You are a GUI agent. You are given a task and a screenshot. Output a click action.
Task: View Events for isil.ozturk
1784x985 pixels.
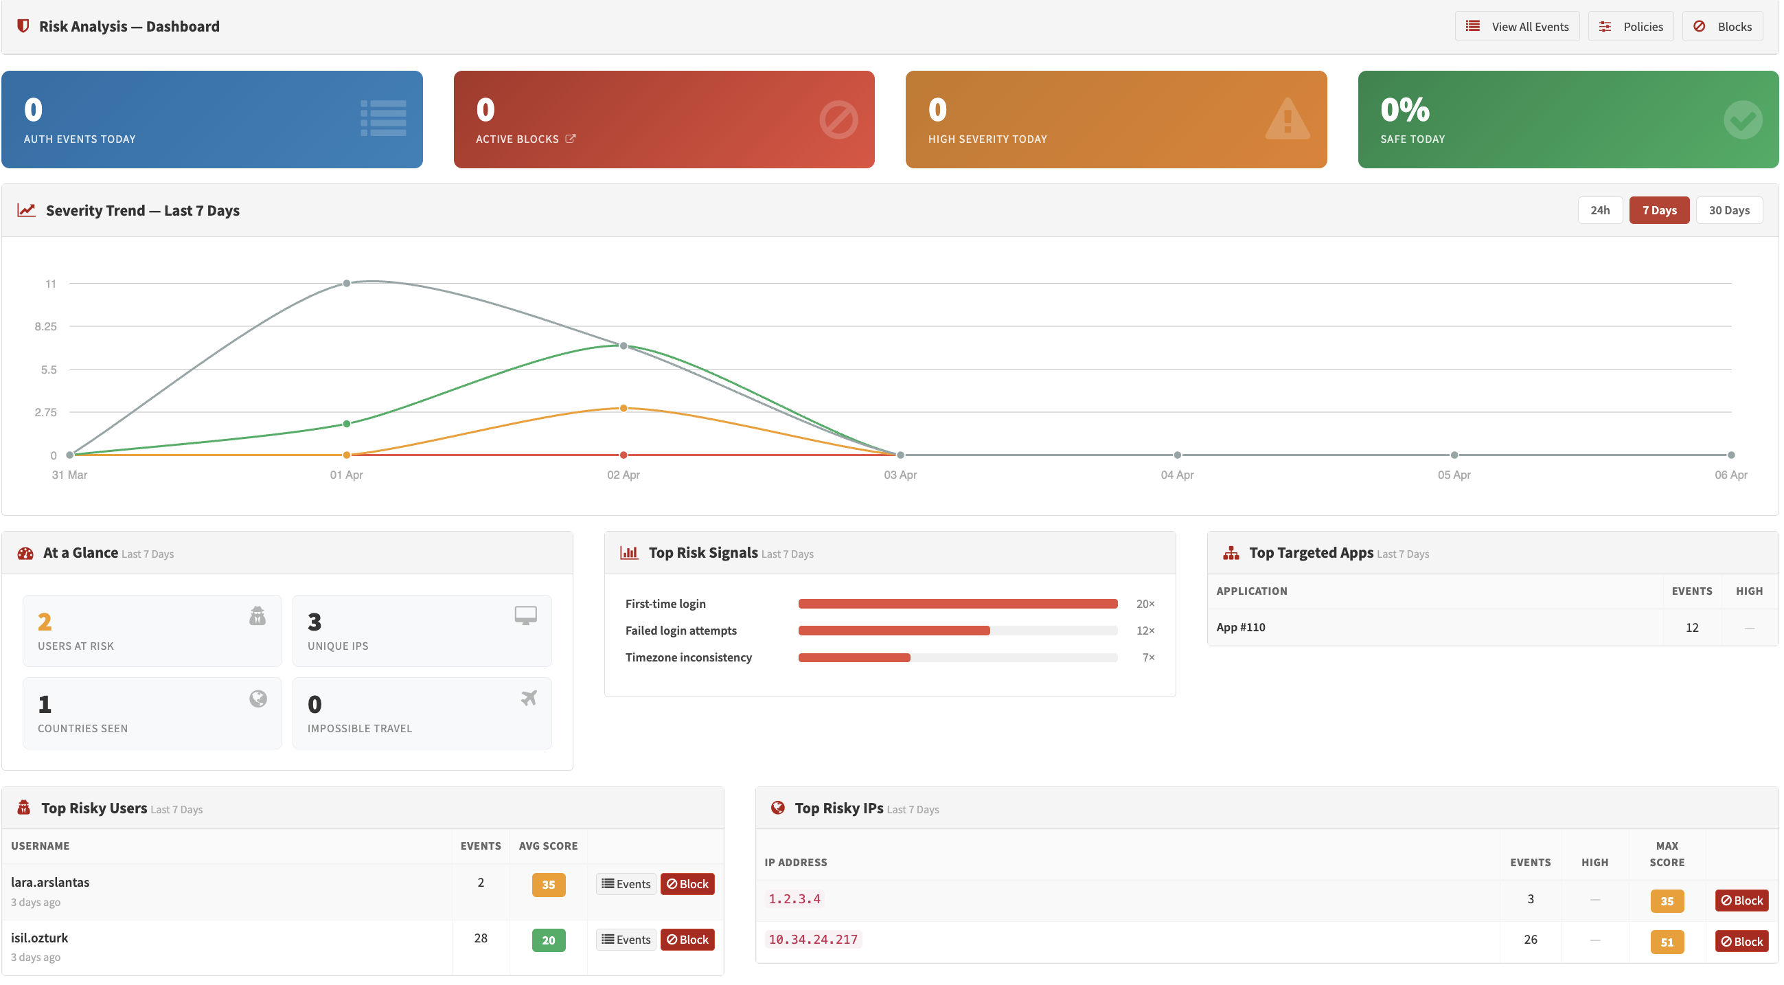[x=625, y=939]
